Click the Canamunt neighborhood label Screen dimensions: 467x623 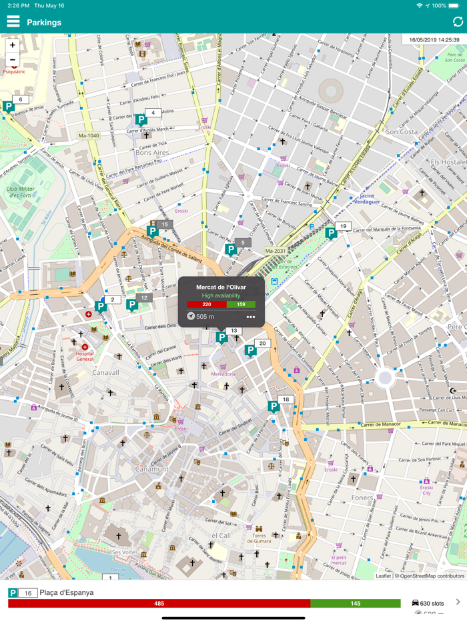point(152,469)
